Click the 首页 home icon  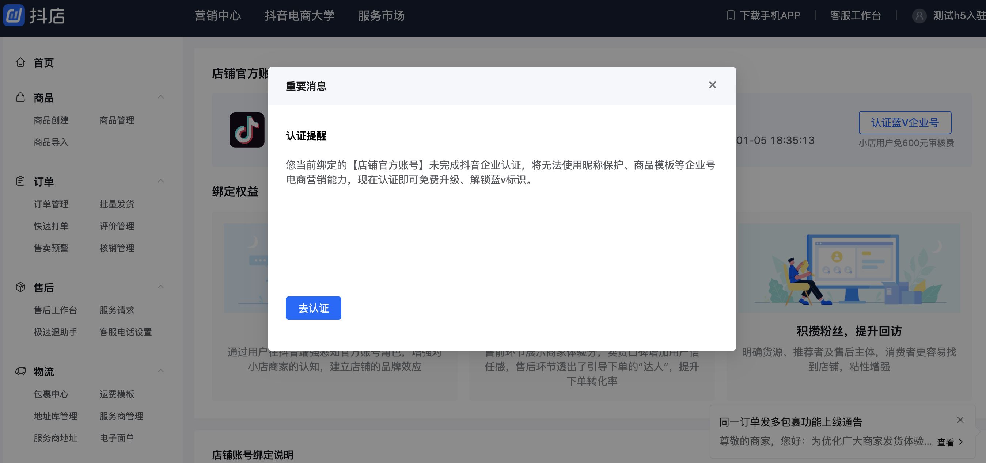pos(20,62)
